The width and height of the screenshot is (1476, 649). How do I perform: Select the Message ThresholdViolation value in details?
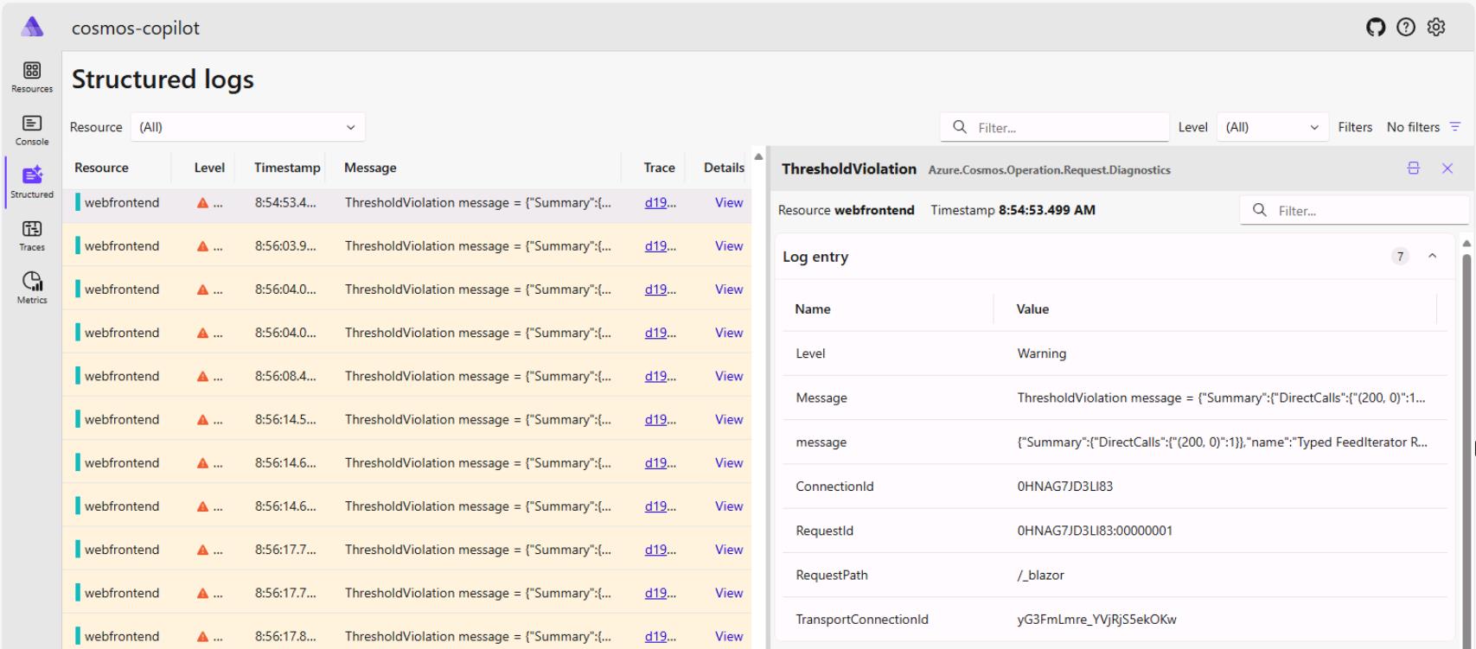1221,398
